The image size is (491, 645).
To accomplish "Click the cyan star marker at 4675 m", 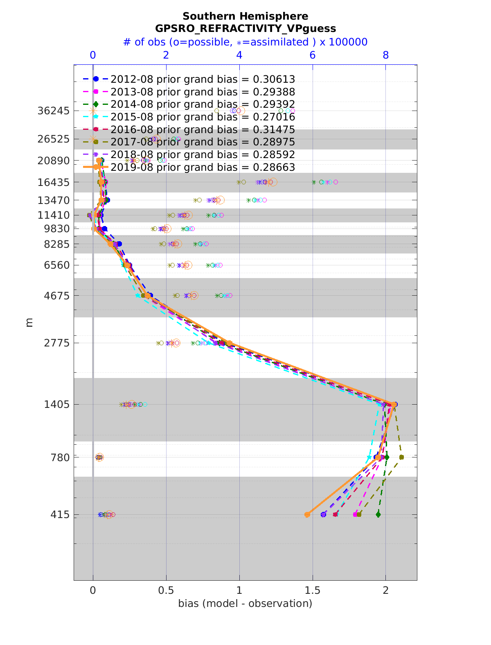I will tap(138, 295).
